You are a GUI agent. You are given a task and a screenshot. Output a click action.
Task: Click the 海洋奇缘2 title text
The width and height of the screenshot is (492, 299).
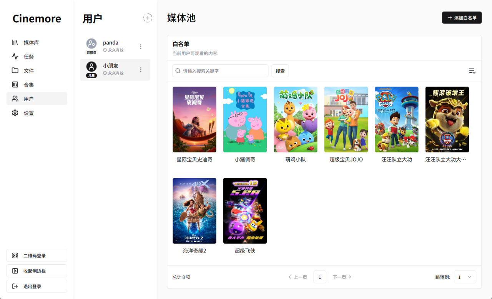(x=194, y=251)
